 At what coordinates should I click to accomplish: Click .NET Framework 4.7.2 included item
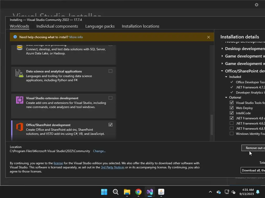click(250, 87)
